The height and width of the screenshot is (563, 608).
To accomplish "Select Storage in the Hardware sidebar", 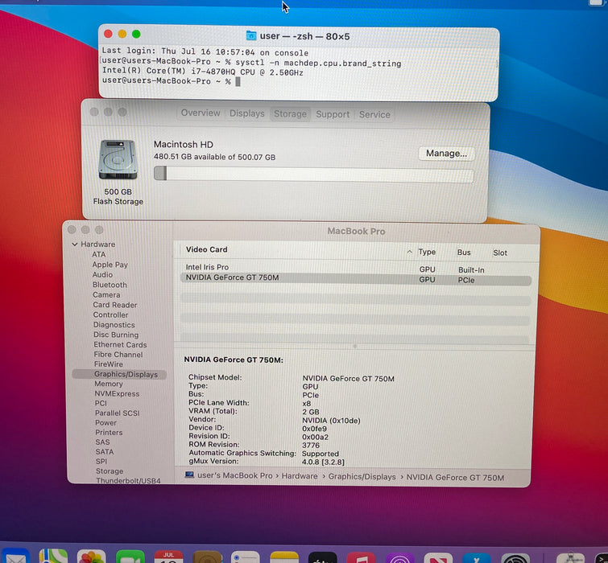I will coord(110,471).
